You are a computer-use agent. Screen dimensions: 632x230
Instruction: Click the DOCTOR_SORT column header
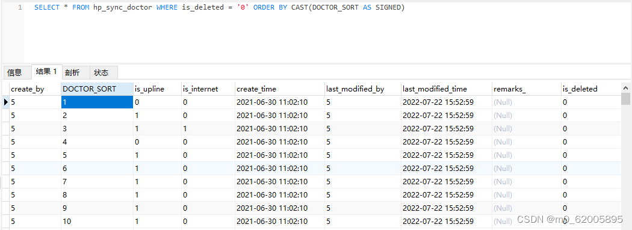[97, 89]
